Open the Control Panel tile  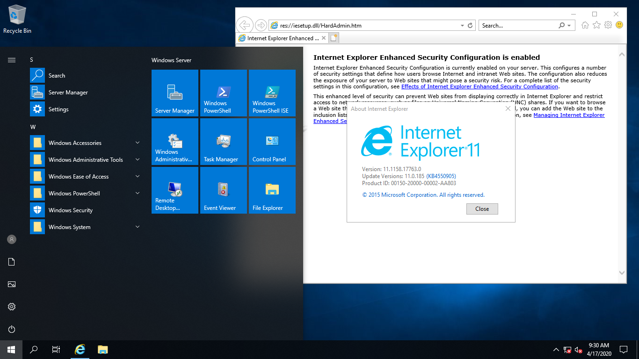click(272, 142)
